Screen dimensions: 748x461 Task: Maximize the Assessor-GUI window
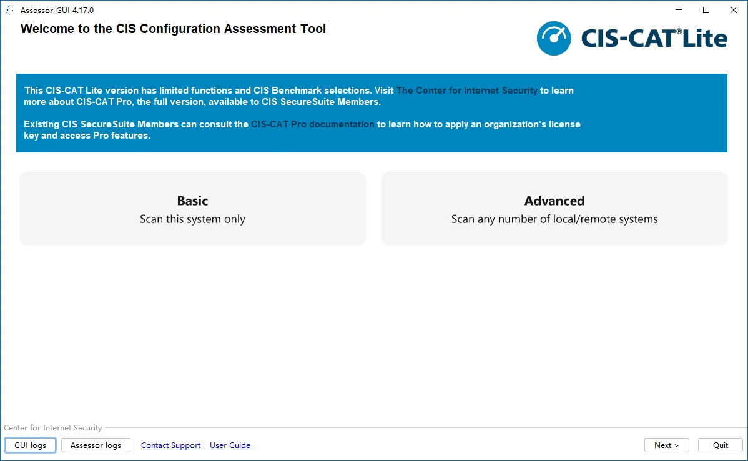(706, 10)
